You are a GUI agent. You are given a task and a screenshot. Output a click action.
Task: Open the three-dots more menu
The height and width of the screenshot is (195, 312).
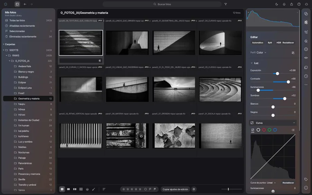point(306,85)
